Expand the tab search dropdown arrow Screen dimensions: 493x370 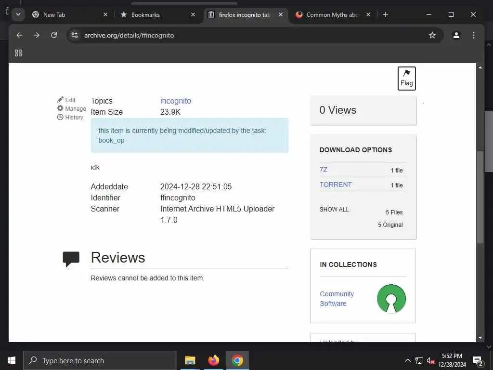pos(18,14)
